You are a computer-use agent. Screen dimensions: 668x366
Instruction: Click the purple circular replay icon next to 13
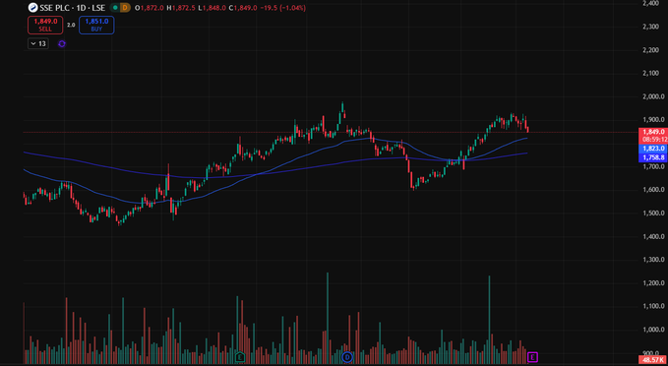pyautogui.click(x=62, y=43)
